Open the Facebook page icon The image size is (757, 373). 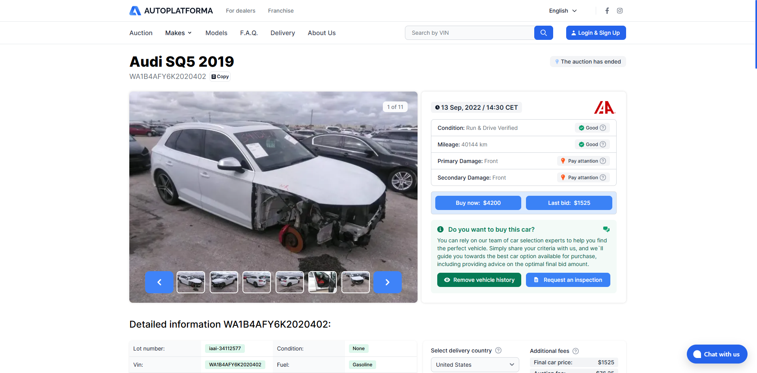coord(607,11)
